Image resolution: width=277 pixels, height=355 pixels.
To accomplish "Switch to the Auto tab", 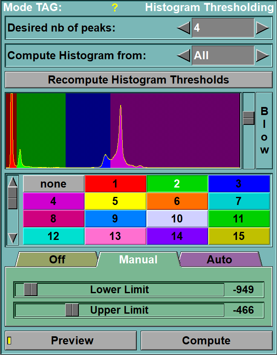I will tap(219, 259).
